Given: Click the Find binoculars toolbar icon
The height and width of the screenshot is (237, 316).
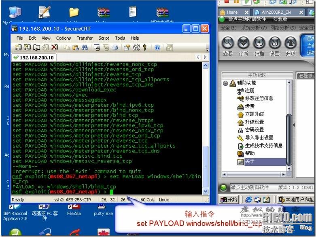Looking at the screenshot, I should [x=85, y=47].
